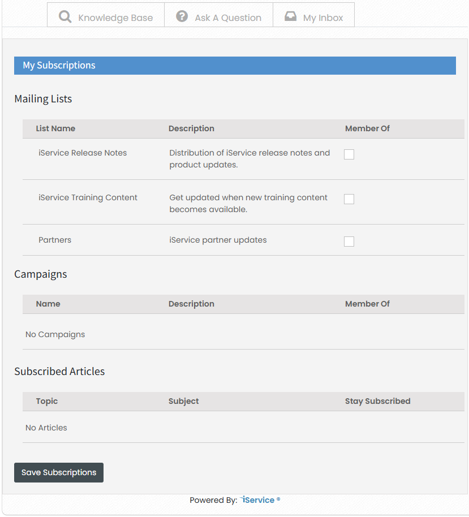Click the Knowledge Base magnifier icon

point(65,16)
